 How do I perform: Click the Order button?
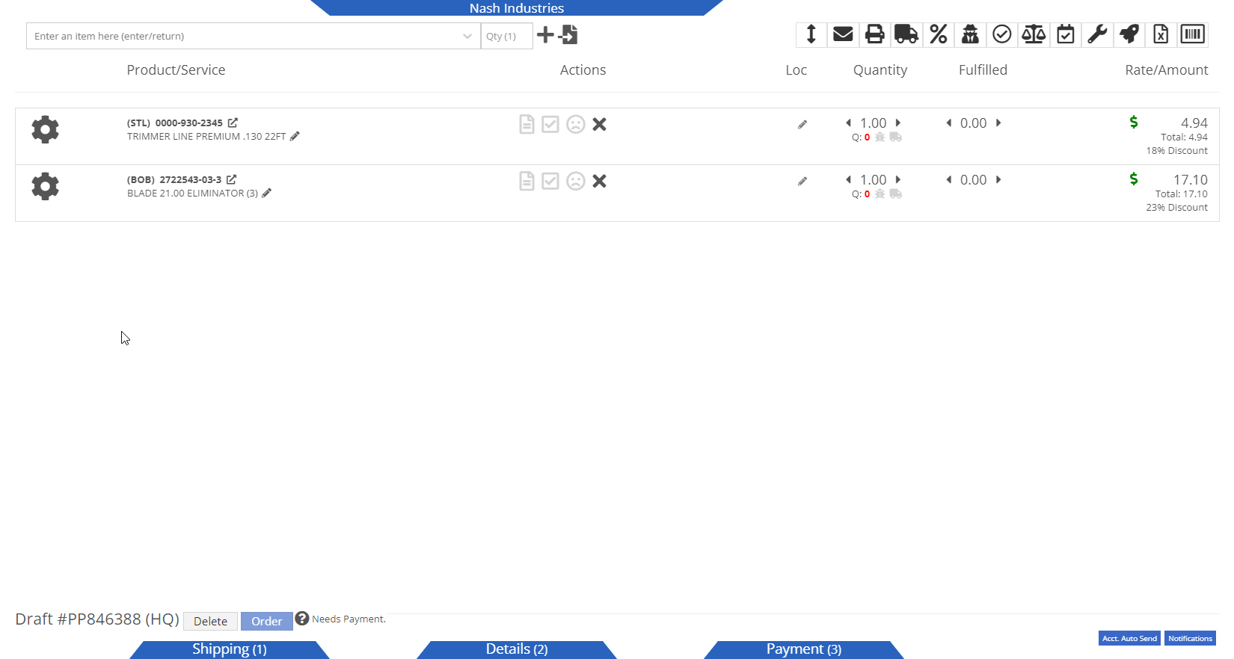click(x=266, y=621)
